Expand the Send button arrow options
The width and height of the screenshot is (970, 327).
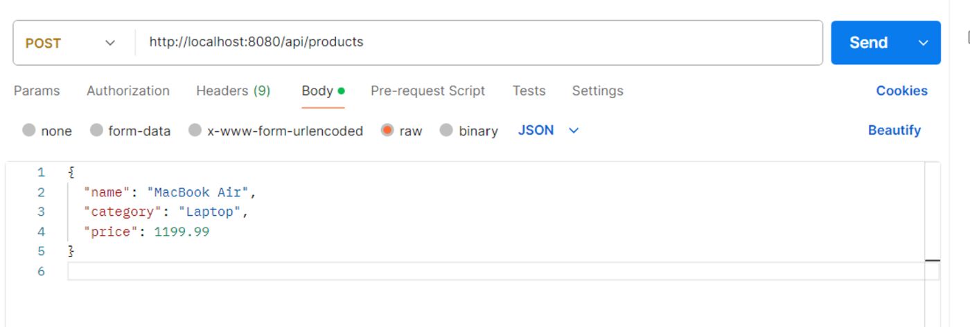coord(923,43)
